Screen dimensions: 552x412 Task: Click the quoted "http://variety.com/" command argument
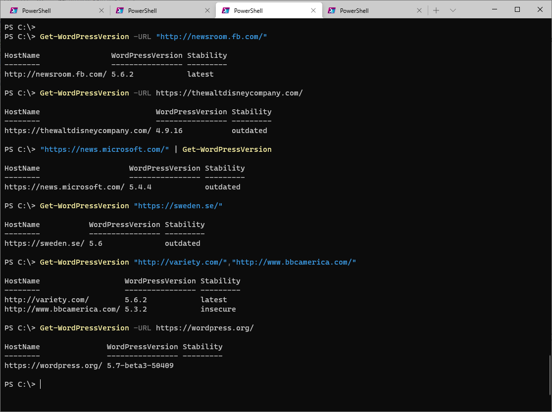pyautogui.click(x=180, y=262)
